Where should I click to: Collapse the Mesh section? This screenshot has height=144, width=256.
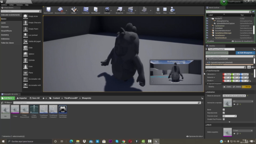(206, 125)
